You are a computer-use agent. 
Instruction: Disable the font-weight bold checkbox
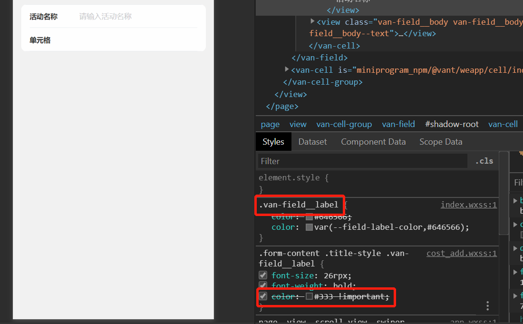coord(263,285)
